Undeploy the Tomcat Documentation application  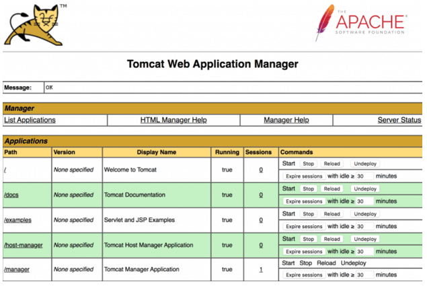[x=365, y=188]
